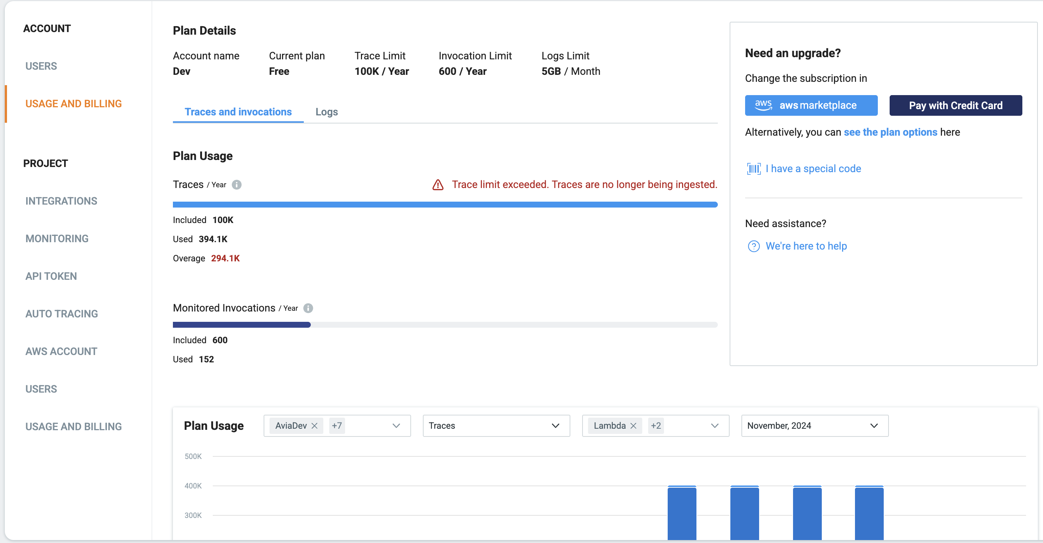Image resolution: width=1043 pixels, height=543 pixels.
Task: Select highlighted Usage and Billing account item
Action: coord(73,104)
